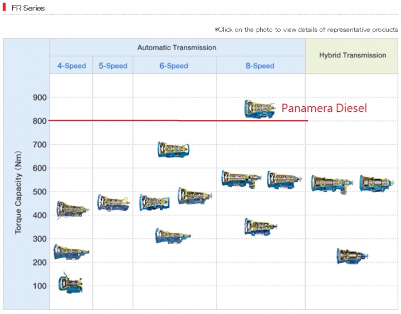Open the 700 Nm 6-Speed transmission photo
The image size is (401, 314).
click(174, 149)
